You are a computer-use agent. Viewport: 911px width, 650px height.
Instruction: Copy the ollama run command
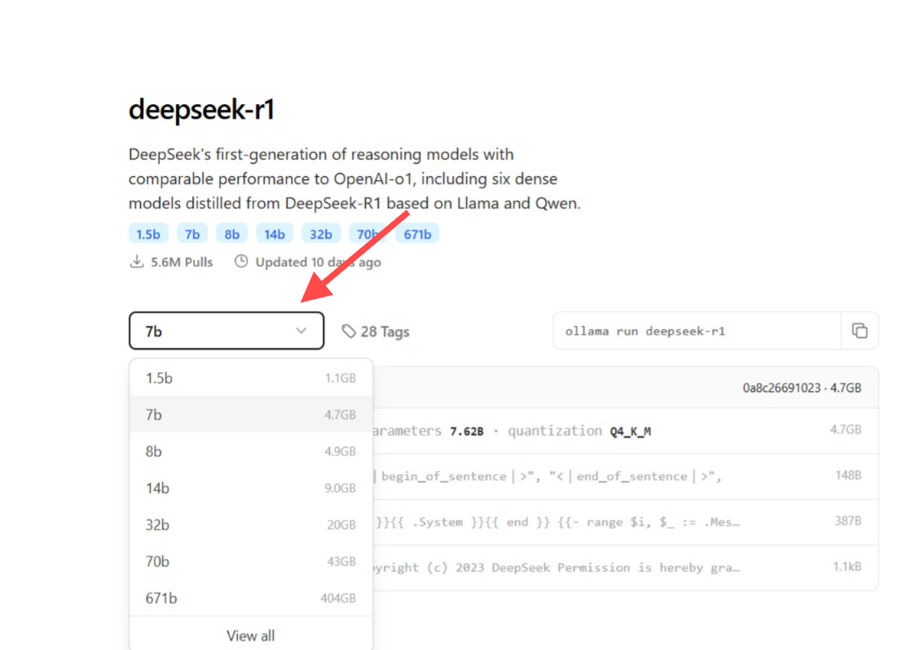point(860,331)
